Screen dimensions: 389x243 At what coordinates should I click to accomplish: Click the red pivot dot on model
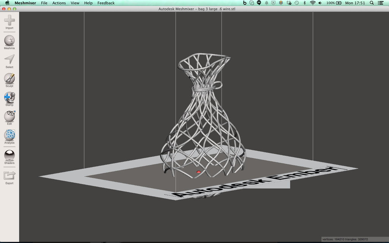pyautogui.click(x=198, y=172)
